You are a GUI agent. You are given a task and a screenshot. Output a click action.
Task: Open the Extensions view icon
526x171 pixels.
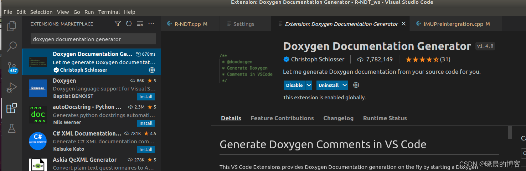[x=12, y=108]
